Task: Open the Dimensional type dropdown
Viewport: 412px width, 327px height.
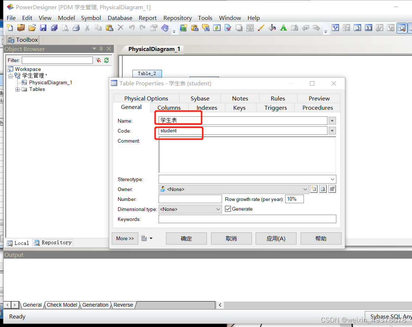Action: 218,209
